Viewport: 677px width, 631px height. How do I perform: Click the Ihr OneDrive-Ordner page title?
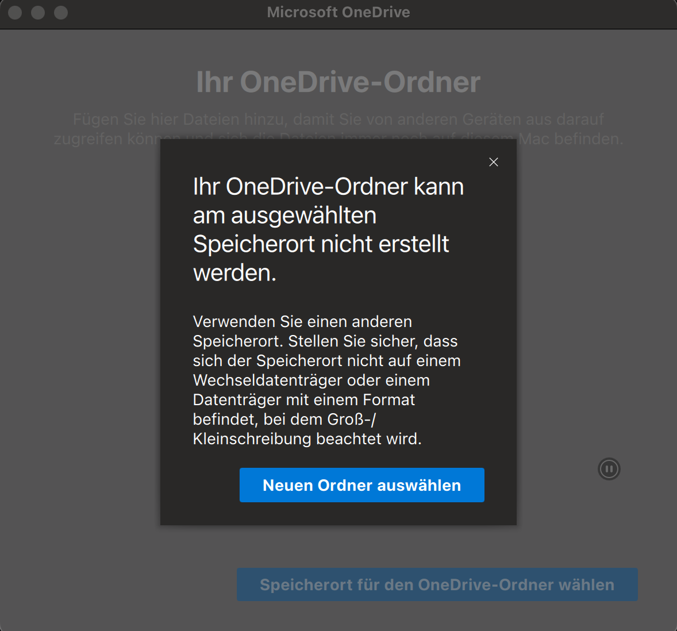[338, 82]
